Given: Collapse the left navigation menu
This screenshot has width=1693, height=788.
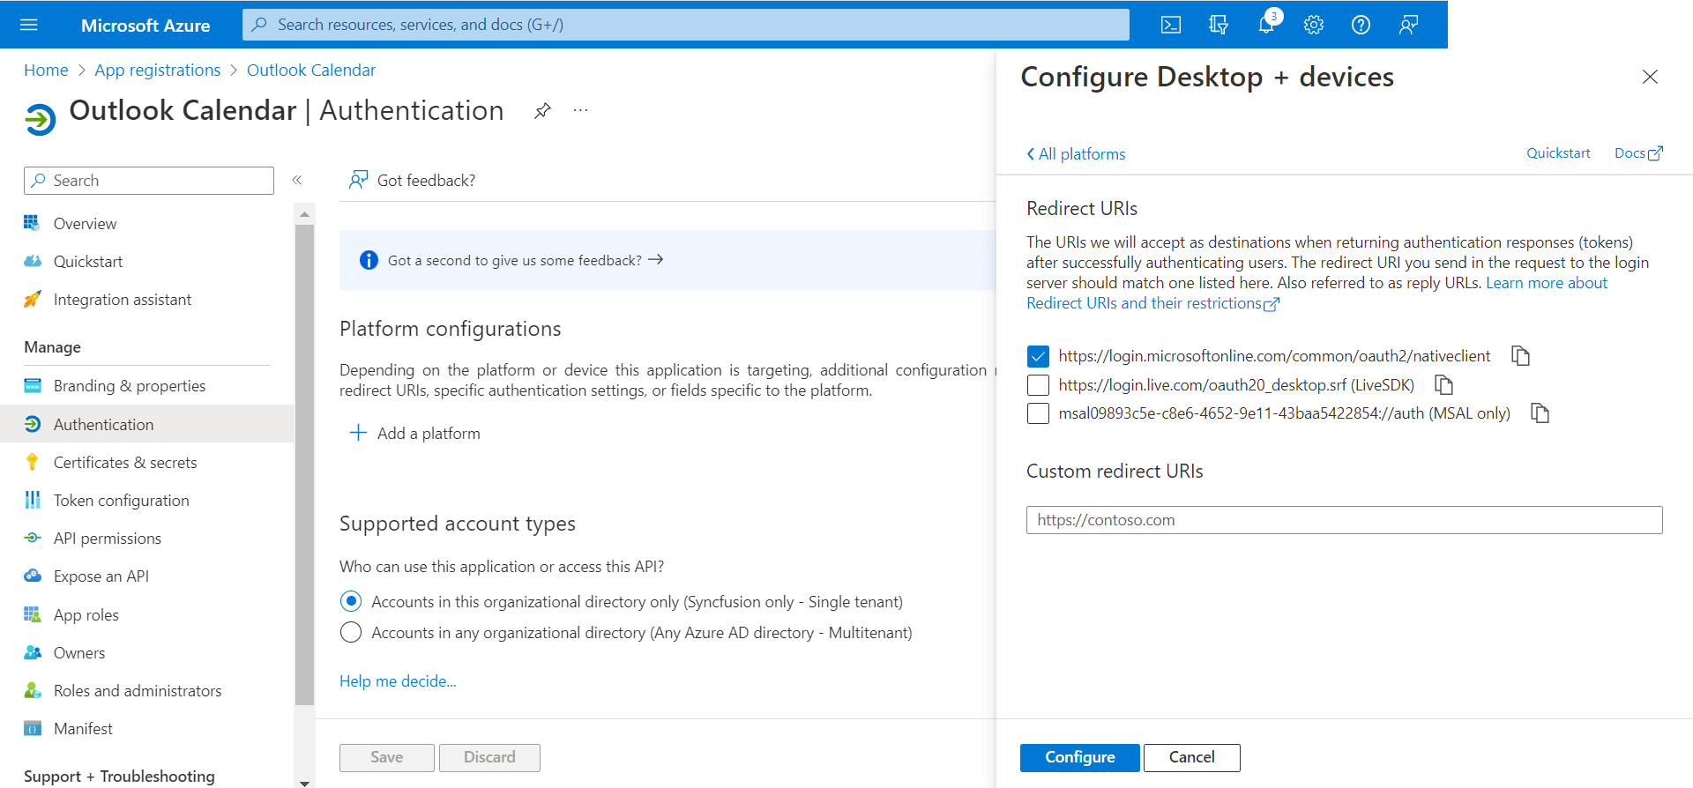Looking at the screenshot, I should [x=297, y=181].
